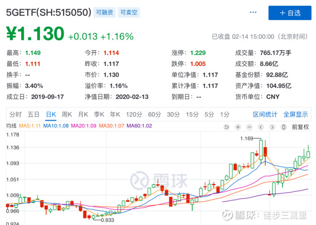
Task: Click the 5GETF(SH:515050) title
Action: pos(48,12)
